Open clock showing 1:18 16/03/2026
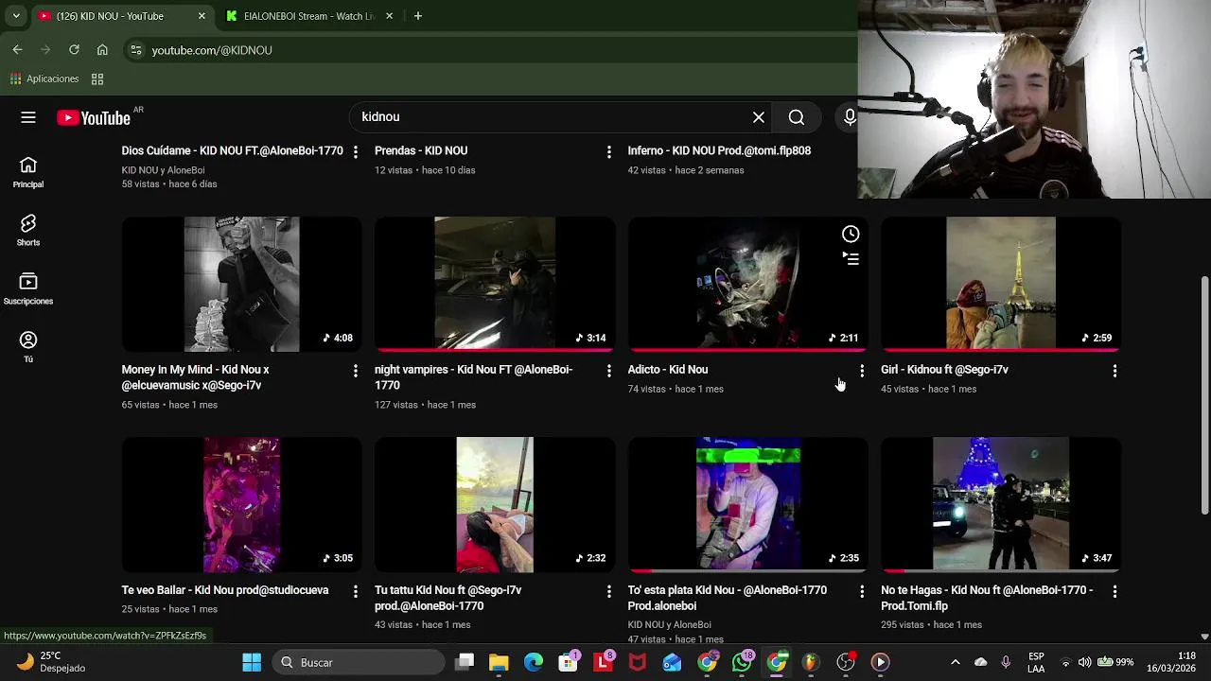This screenshot has height=681, width=1211. (x=1173, y=662)
